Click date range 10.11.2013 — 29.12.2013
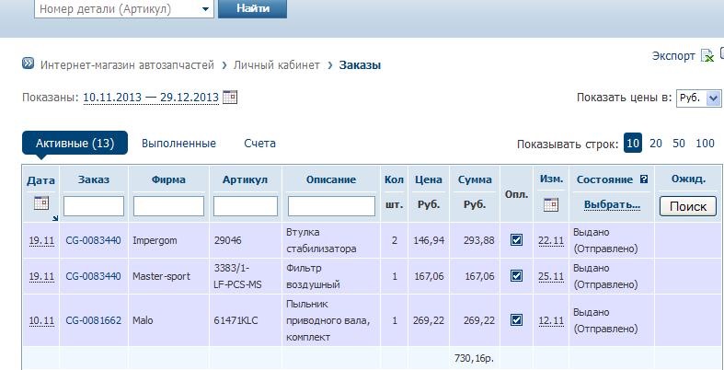This screenshot has height=370, width=724. [151, 98]
